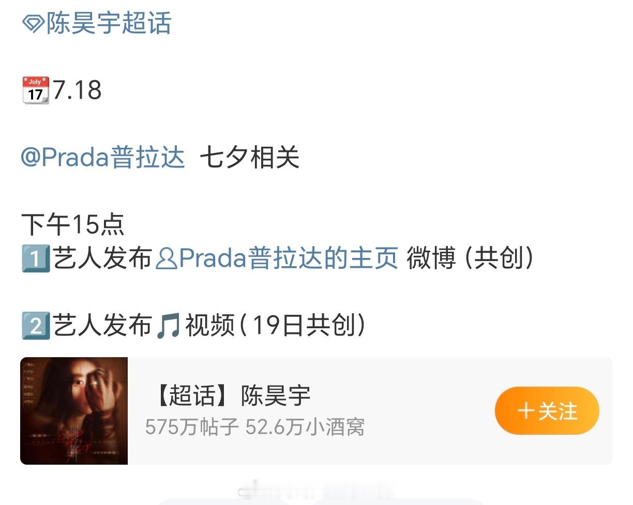
Task: Click the 视频(19日共创) text
Action: point(276,326)
